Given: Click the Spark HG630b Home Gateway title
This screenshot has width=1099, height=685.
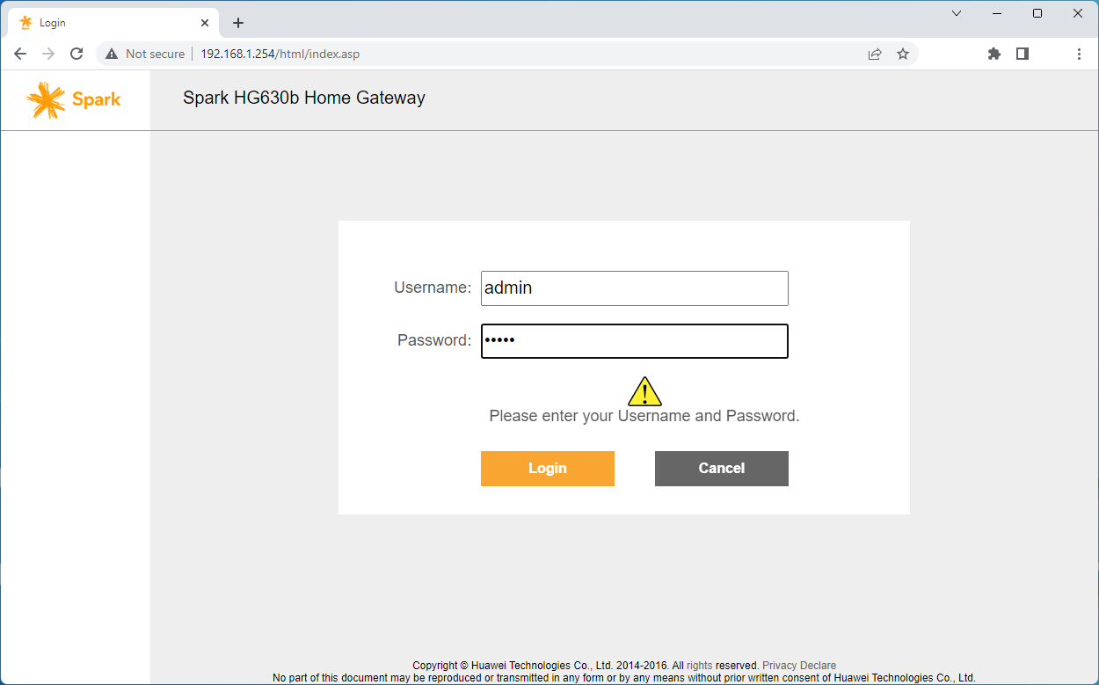Looking at the screenshot, I should click(x=304, y=98).
